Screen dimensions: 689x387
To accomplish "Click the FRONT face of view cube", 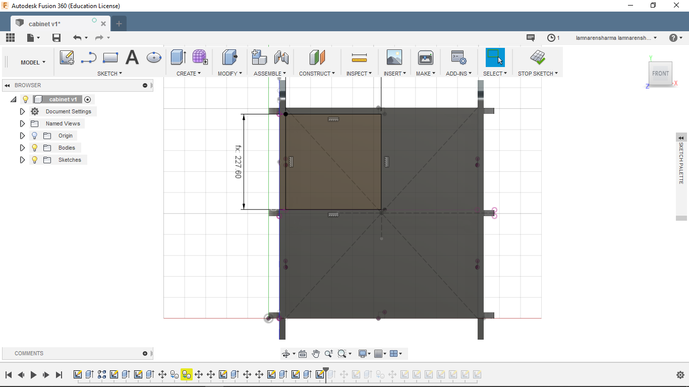I will [660, 74].
